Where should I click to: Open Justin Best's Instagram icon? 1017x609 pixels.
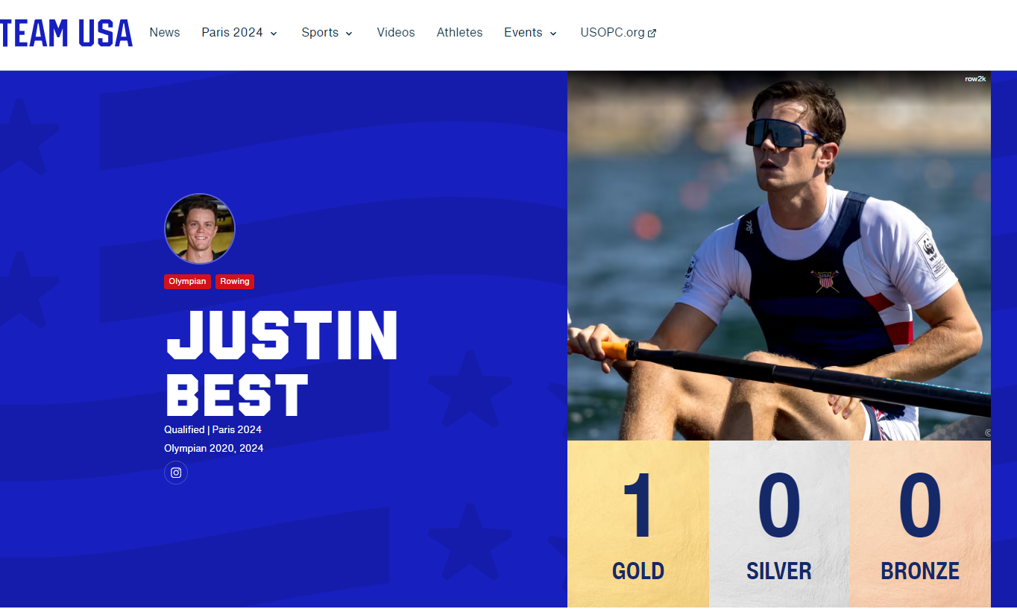coord(176,473)
